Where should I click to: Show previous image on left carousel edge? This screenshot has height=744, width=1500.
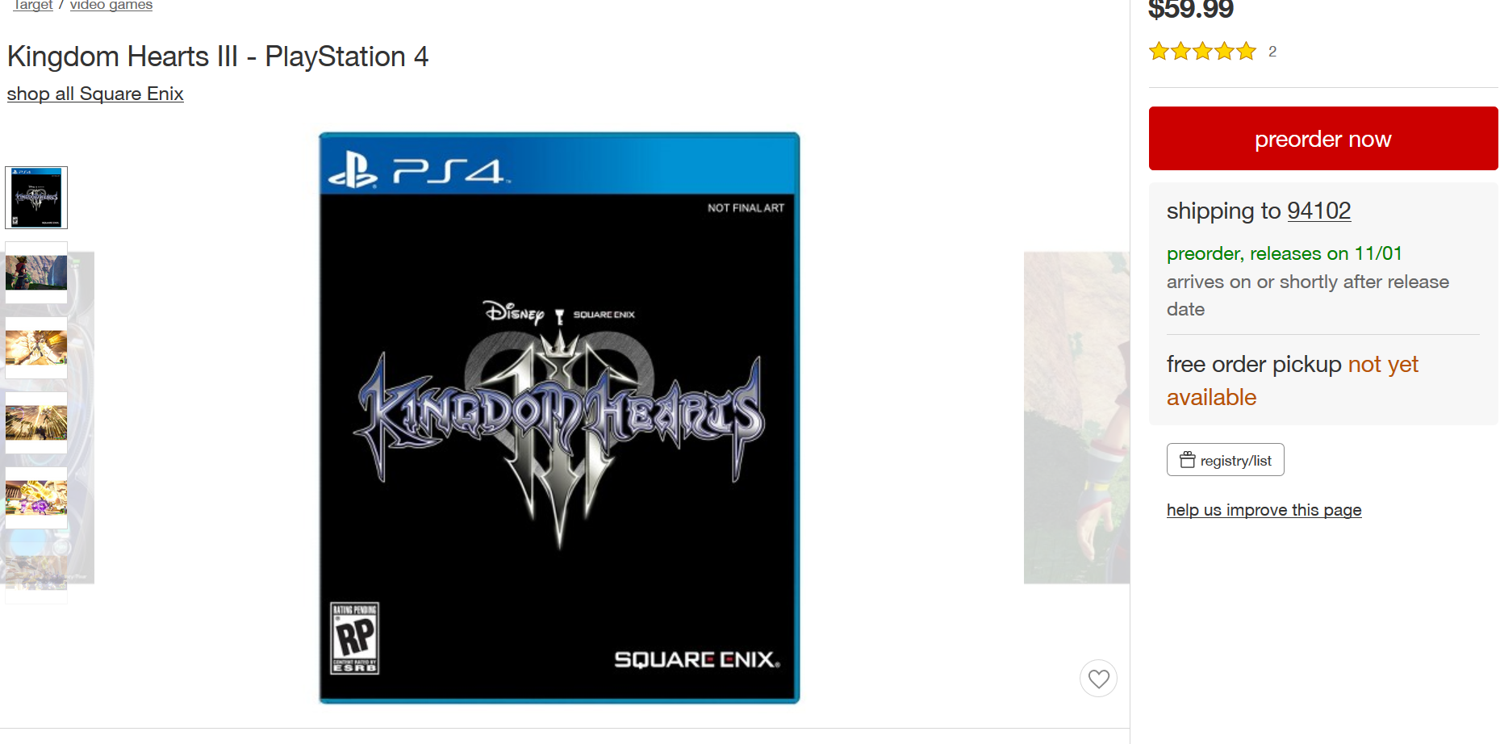(x=81, y=417)
